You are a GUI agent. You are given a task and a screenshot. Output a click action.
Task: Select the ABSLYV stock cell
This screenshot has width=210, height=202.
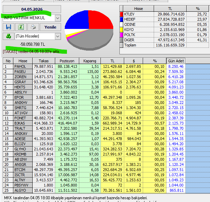click(x=23, y=92)
